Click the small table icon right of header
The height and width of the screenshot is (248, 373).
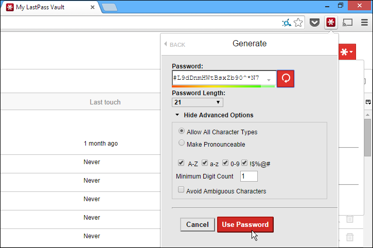368,102
